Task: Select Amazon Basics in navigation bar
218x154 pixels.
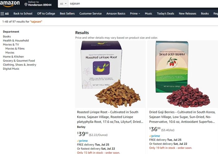Action: point(116,14)
